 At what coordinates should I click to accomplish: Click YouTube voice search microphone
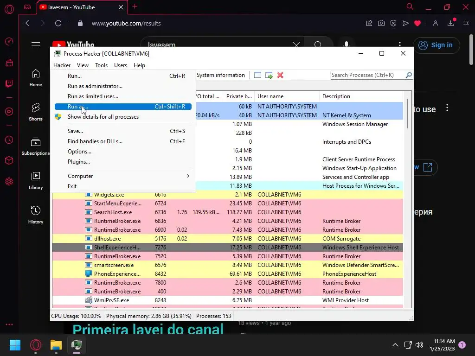[x=346, y=44]
